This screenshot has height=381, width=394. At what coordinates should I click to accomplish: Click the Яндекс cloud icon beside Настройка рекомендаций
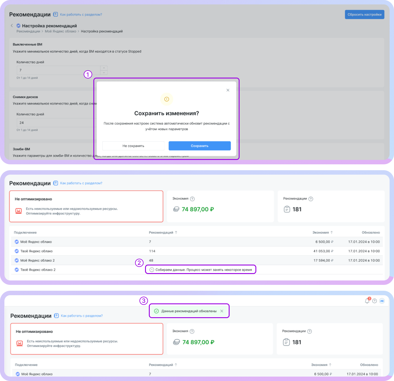click(18, 26)
